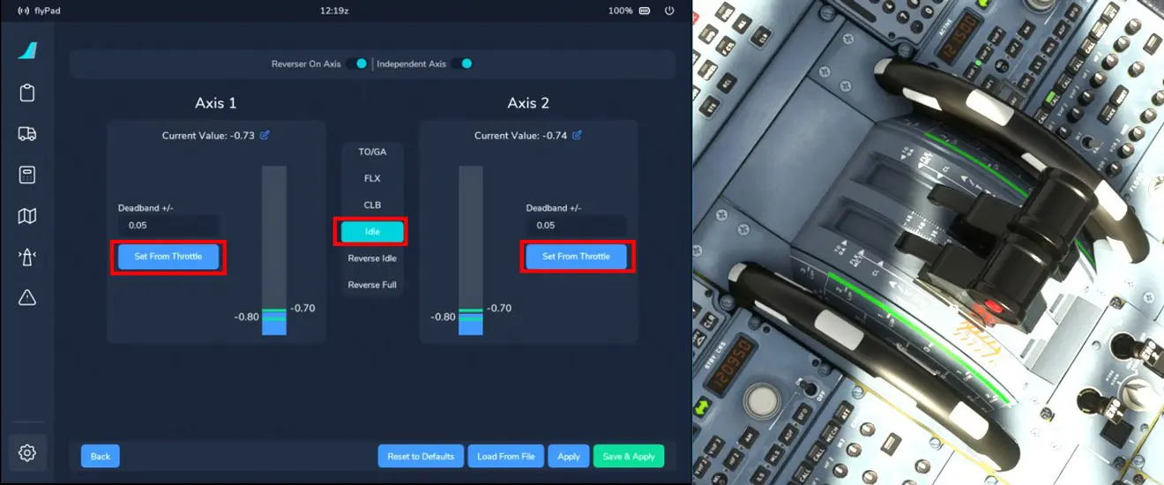This screenshot has width=1164, height=485.
Task: Click the red autothrust disconnect button on throttle
Action: click(992, 308)
